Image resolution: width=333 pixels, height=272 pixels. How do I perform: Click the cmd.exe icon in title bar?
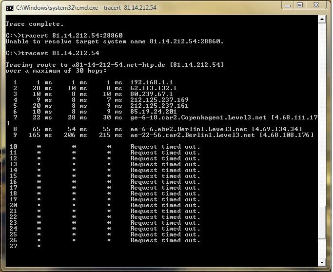10,8
